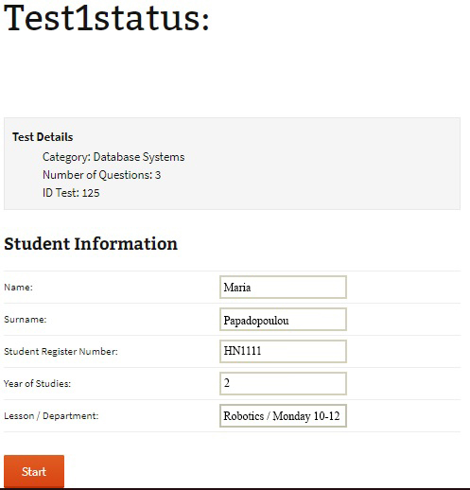Click the 'Year of Studies:' label
Screen dimensions: 470x490
37,384
